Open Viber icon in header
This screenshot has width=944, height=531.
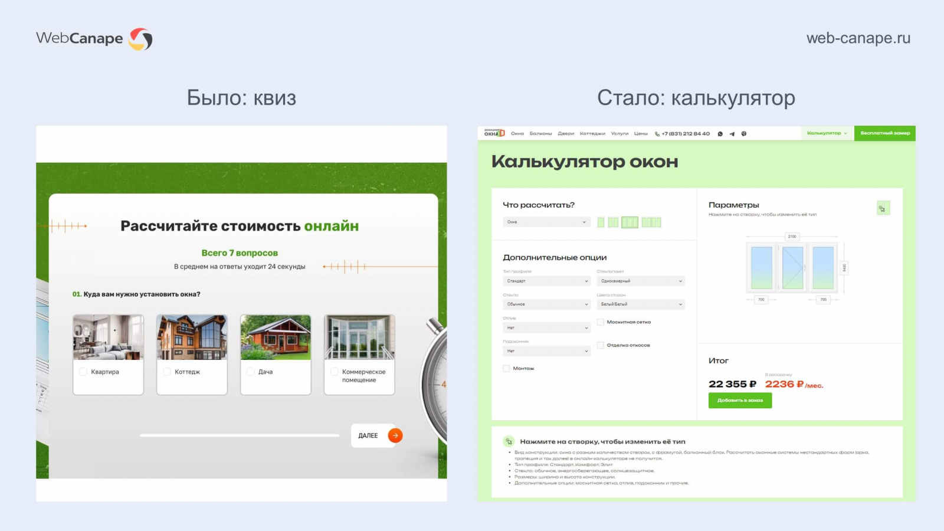pyautogui.click(x=744, y=134)
